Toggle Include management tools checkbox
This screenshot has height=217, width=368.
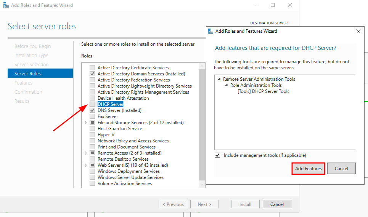[217, 155]
